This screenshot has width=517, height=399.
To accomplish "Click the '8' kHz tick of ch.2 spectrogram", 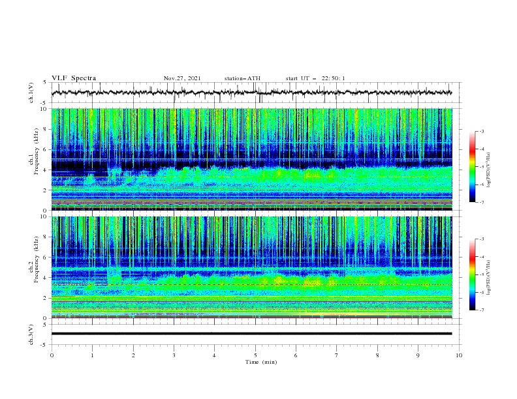I will tap(46, 237).
